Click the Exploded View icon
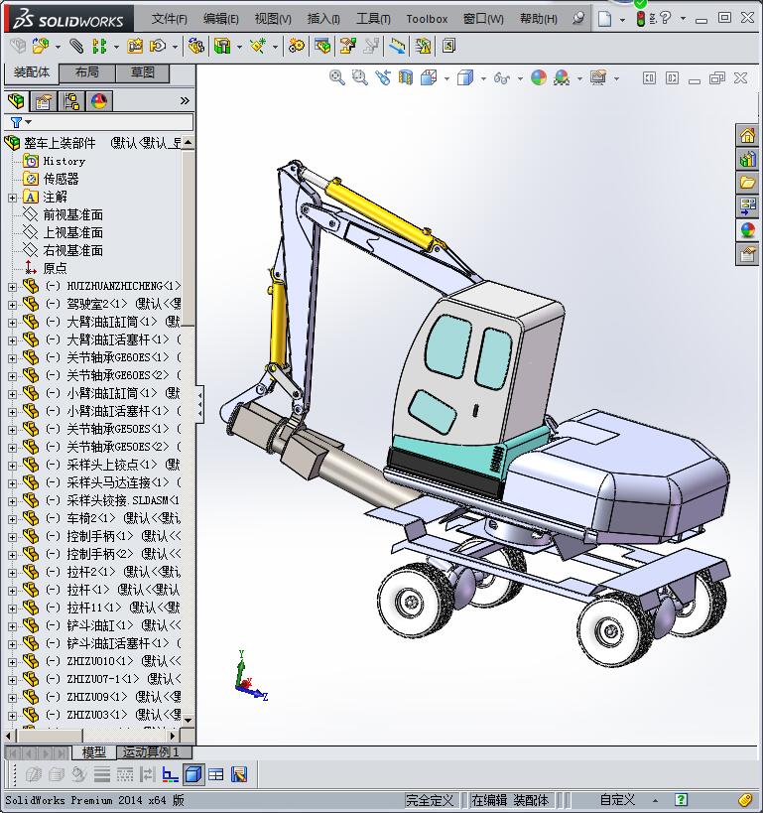This screenshot has width=763, height=813. (348, 46)
